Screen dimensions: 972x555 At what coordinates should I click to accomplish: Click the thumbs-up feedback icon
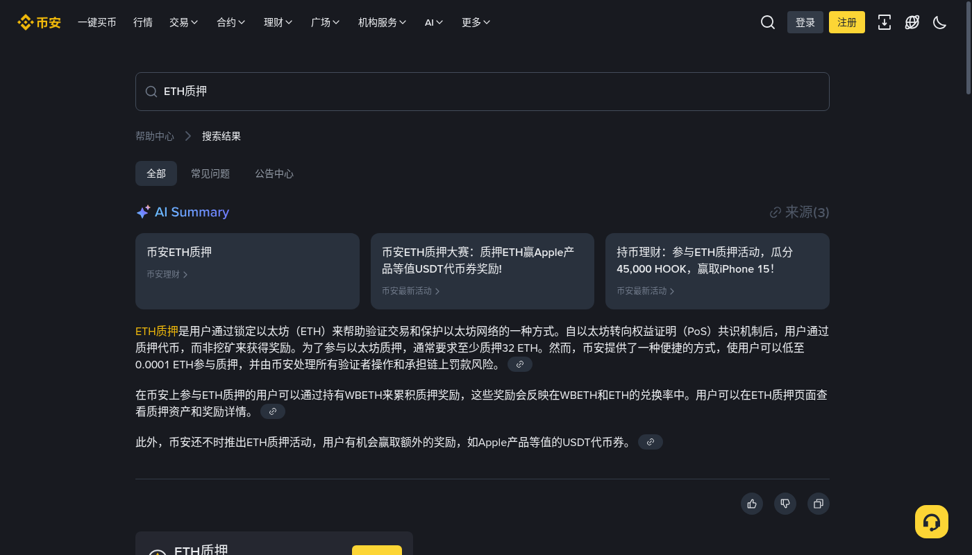tap(752, 504)
